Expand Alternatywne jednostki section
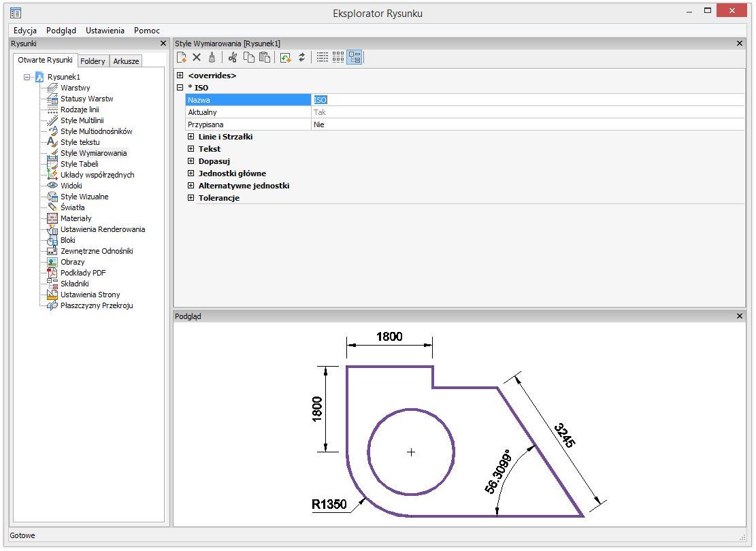This screenshot has height=551, width=756. (x=191, y=186)
